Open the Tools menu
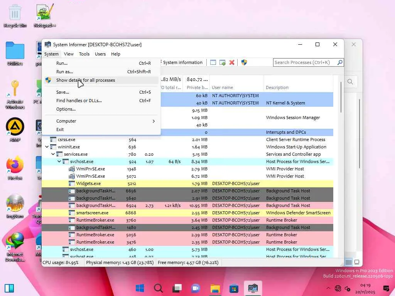Image resolution: width=395 pixels, height=296 pixels. point(84,54)
